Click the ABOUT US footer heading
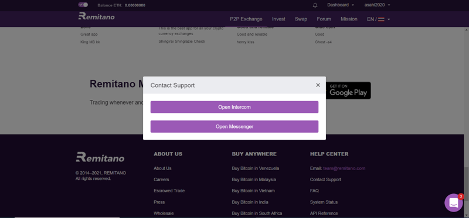This screenshot has height=218, width=469. pyautogui.click(x=168, y=154)
